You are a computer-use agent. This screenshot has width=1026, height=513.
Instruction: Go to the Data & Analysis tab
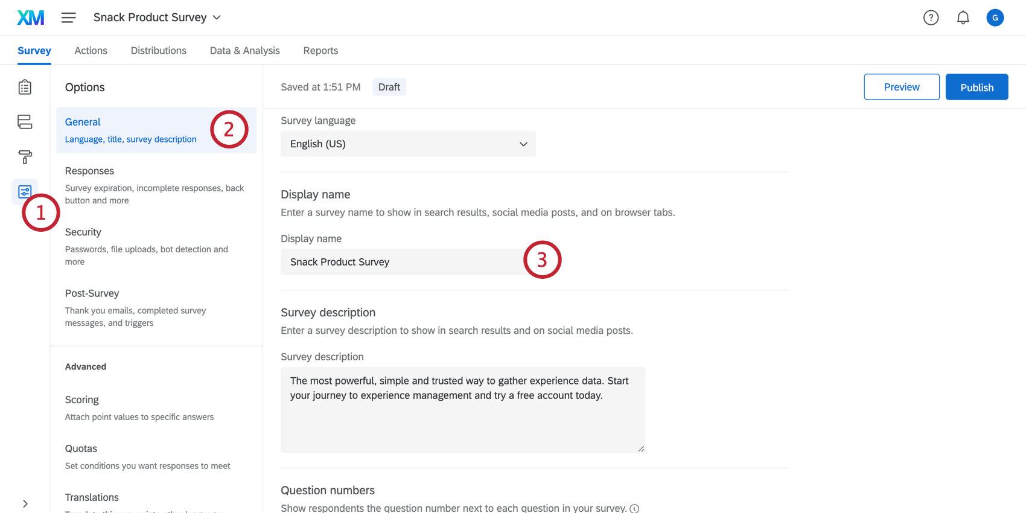click(x=244, y=51)
